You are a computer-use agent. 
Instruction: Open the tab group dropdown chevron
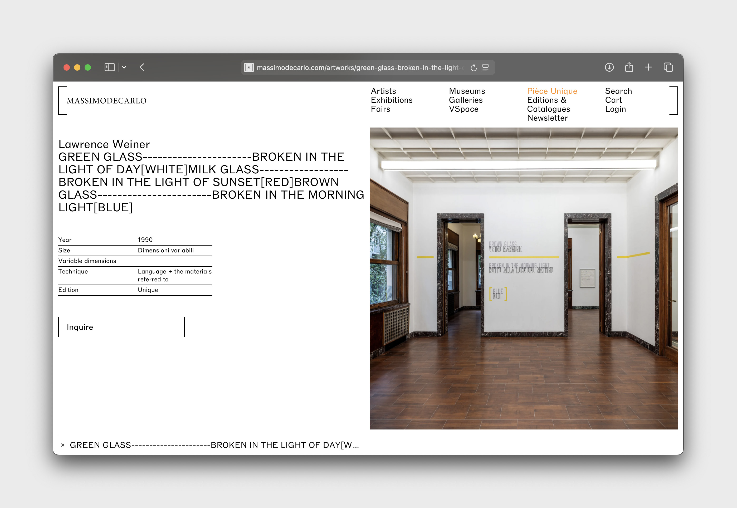pyautogui.click(x=124, y=67)
